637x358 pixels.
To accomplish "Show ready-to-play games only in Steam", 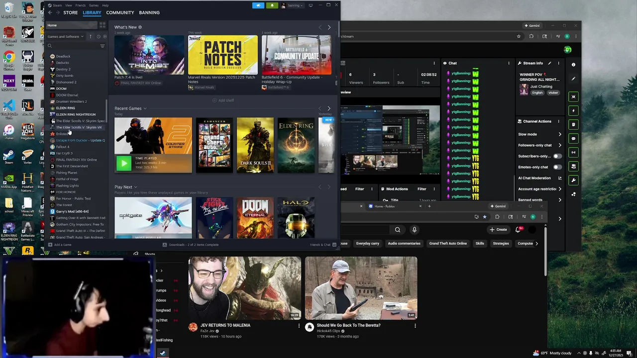I will (105, 36).
